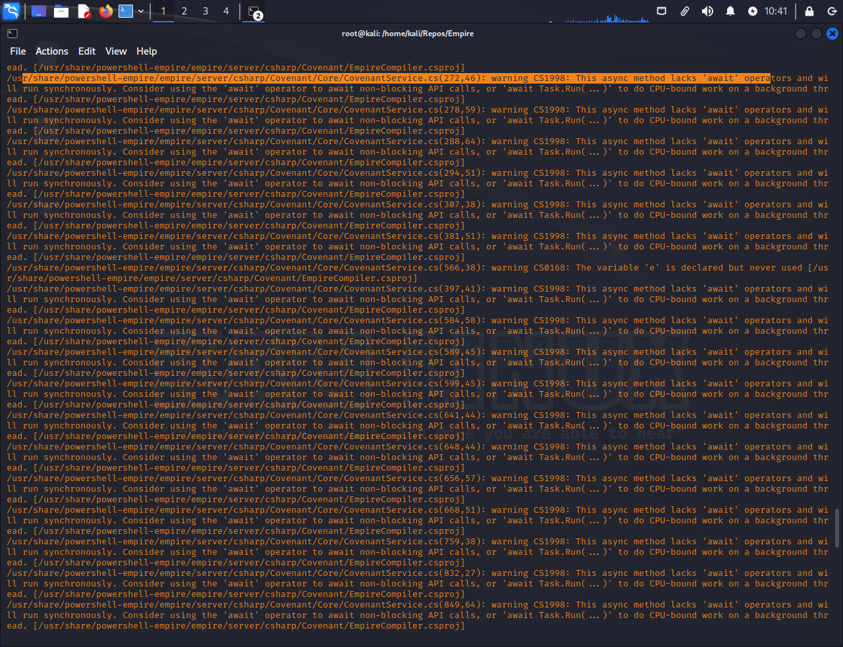Open the View menu

pyautogui.click(x=116, y=51)
